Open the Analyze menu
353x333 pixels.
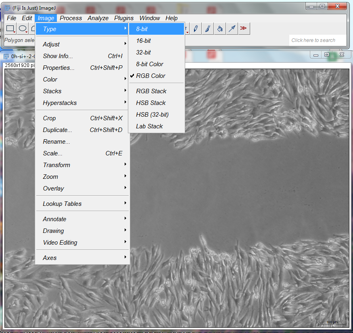click(x=98, y=18)
